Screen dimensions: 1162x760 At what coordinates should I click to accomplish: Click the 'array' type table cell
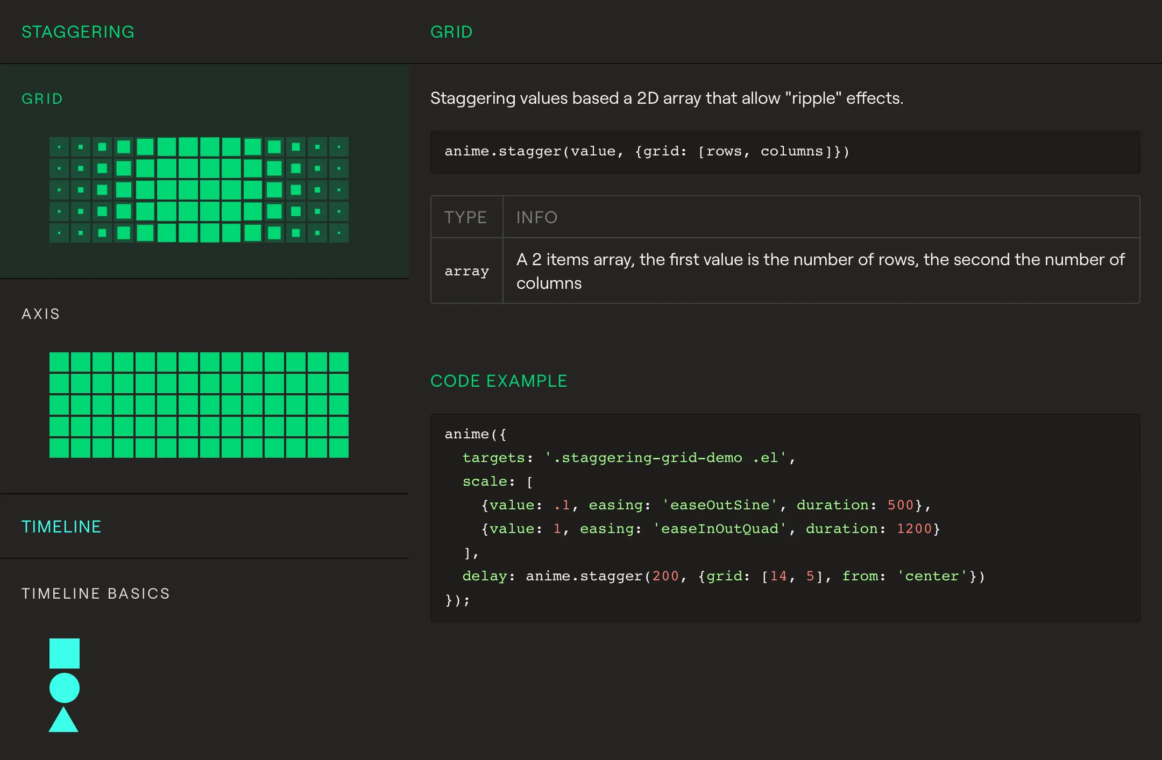click(467, 271)
